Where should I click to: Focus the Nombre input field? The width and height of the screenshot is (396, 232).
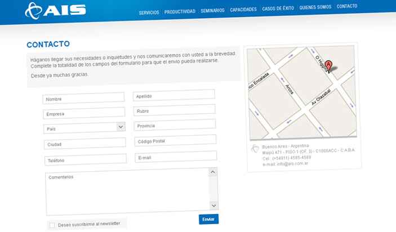pos(83,99)
